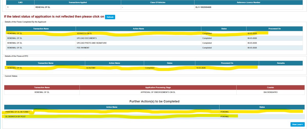Click 06-03-2026 date in UPLOAD DOCUMENTS row

252,38
